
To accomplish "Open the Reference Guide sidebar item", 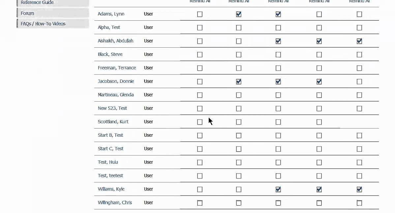I will point(37,3).
